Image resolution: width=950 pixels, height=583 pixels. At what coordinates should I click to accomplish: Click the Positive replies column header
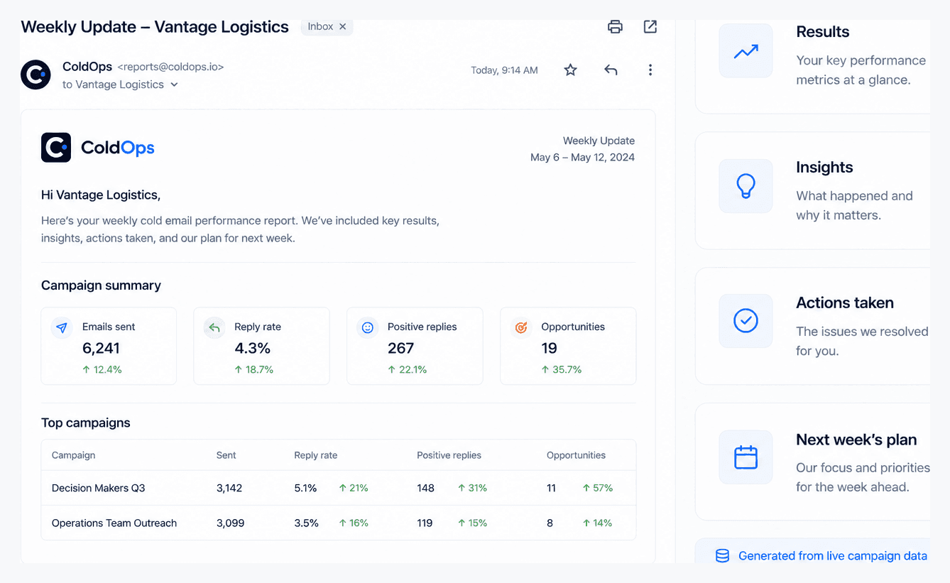pos(449,455)
